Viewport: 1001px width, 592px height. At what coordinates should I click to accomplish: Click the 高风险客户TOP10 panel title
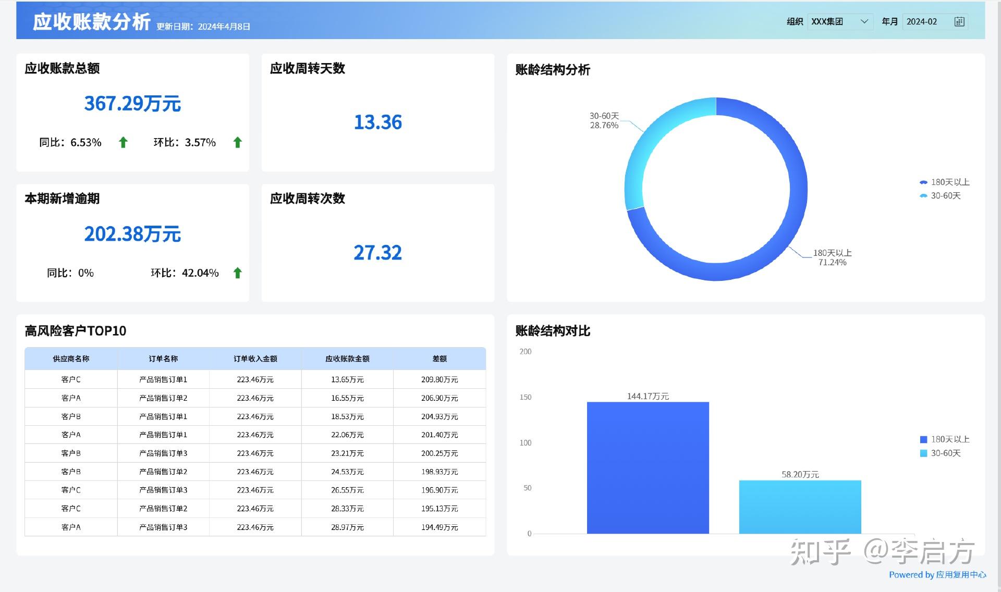point(75,331)
